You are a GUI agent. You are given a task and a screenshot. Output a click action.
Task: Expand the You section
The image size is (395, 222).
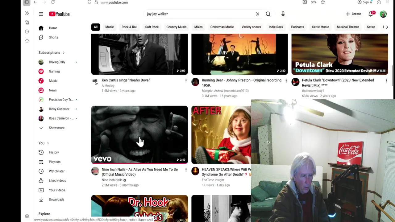coord(44,143)
